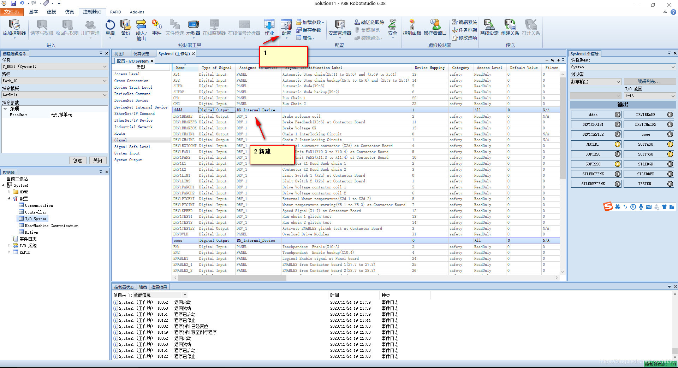Select Signal in the type list
This screenshot has width=678, height=368.
(x=142, y=140)
